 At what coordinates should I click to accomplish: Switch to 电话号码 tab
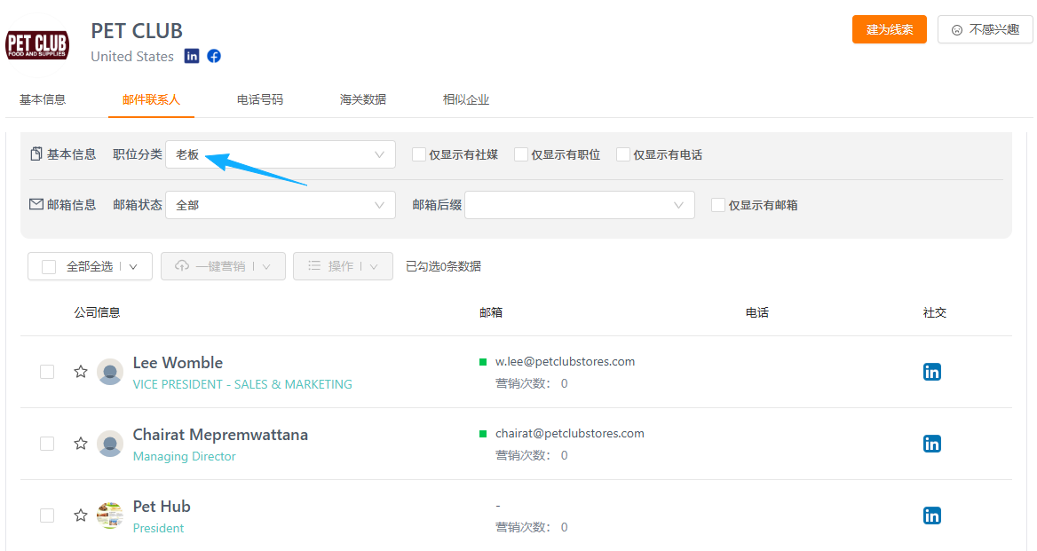coord(260,99)
